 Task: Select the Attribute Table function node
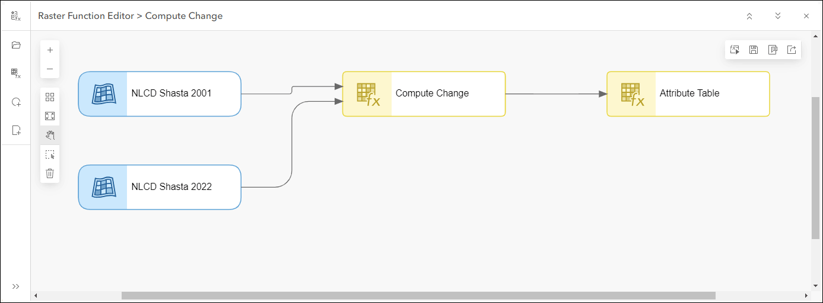pyautogui.click(x=688, y=94)
